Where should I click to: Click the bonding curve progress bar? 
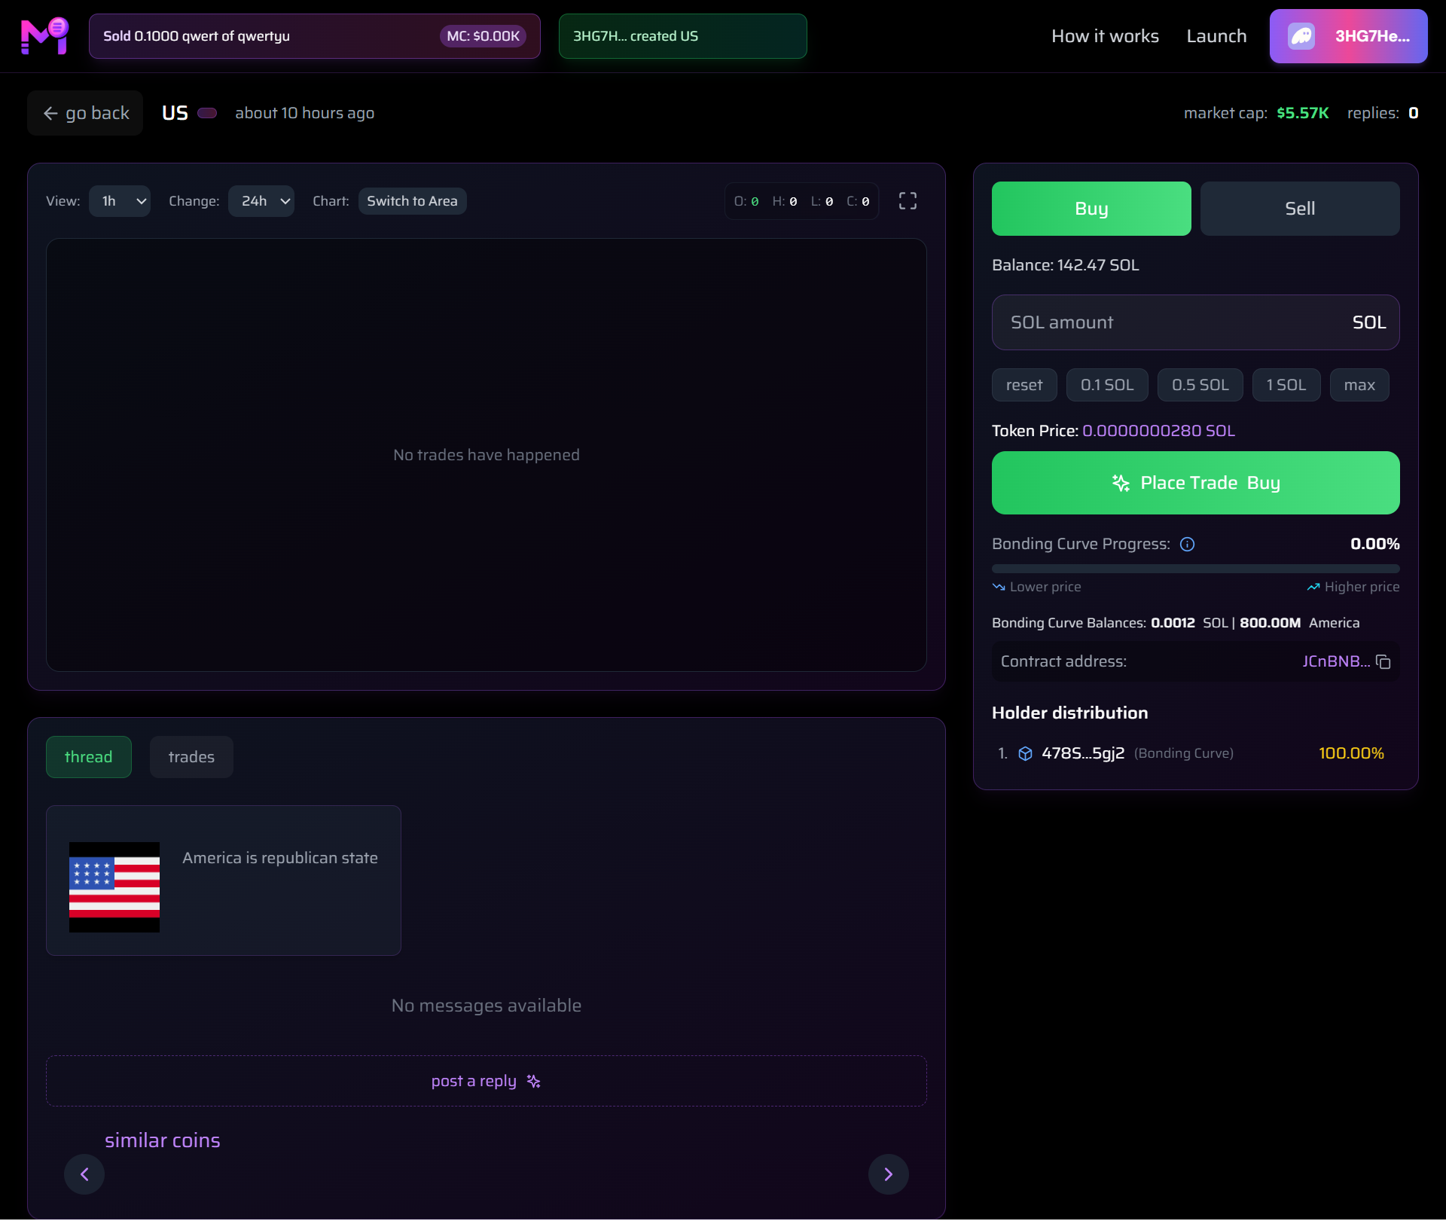pos(1195,569)
